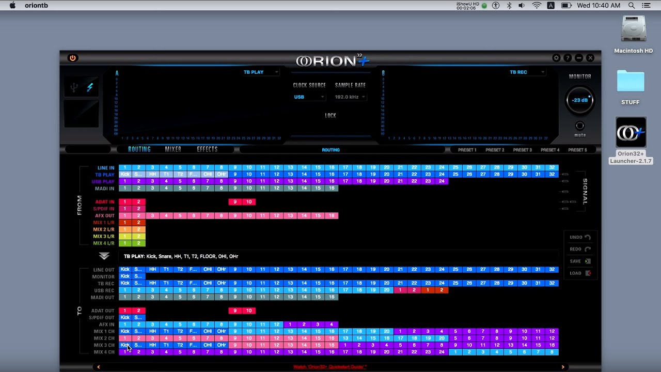Select the Kick cell in MONITOR row
The image size is (661, 372).
[125, 276]
